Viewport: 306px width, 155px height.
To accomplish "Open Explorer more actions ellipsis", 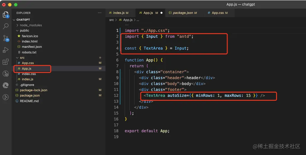I will pos(100,13).
